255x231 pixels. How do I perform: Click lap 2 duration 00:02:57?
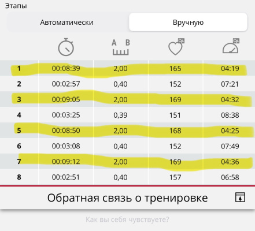coord(66,84)
